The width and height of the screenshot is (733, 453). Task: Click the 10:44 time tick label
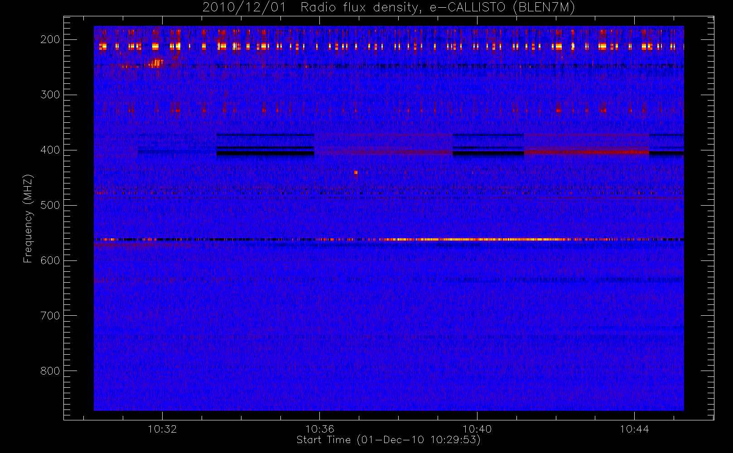tap(634, 429)
